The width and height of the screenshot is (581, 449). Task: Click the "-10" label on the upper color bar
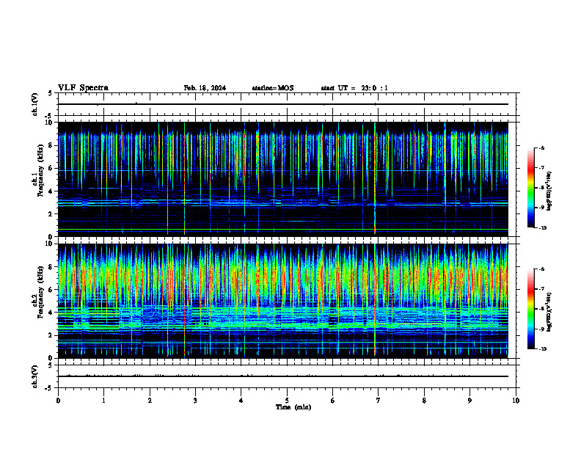(x=542, y=228)
